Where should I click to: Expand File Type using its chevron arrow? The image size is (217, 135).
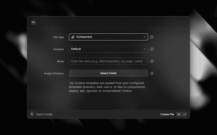144,37
